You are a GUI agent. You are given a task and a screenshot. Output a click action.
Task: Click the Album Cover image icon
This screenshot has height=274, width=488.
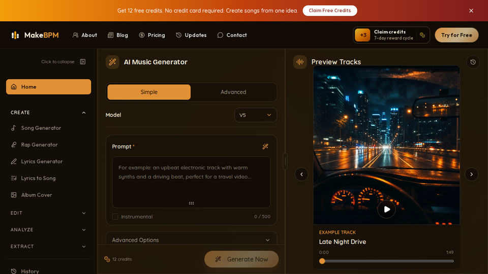[x=14, y=195]
